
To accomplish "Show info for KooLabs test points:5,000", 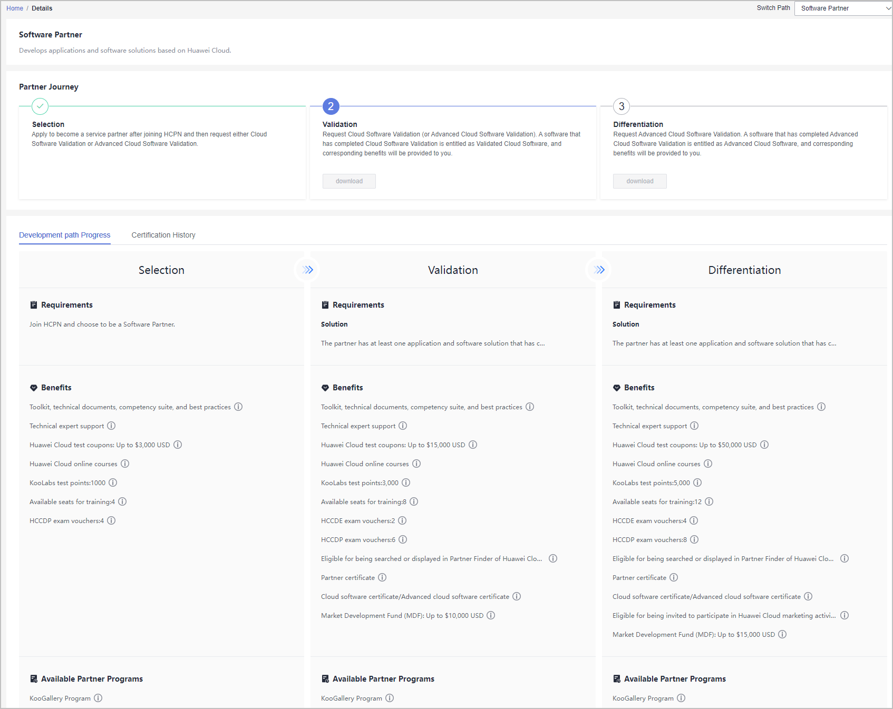I will pyautogui.click(x=697, y=482).
